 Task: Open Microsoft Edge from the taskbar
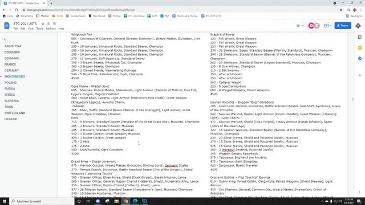coord(135,201)
